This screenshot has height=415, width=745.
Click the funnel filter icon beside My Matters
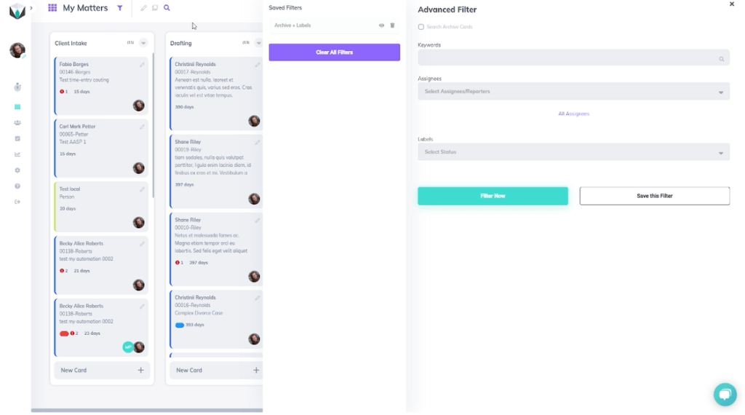120,8
